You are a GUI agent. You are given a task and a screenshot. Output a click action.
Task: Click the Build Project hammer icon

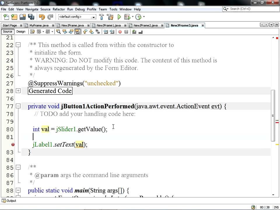(101, 17)
